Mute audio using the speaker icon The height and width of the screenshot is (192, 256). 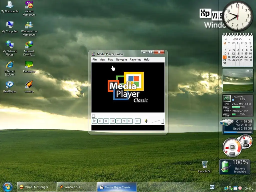[146, 121]
